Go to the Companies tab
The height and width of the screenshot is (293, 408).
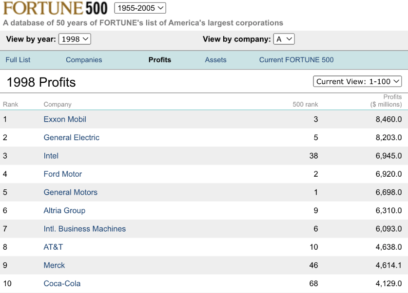pyautogui.click(x=84, y=60)
